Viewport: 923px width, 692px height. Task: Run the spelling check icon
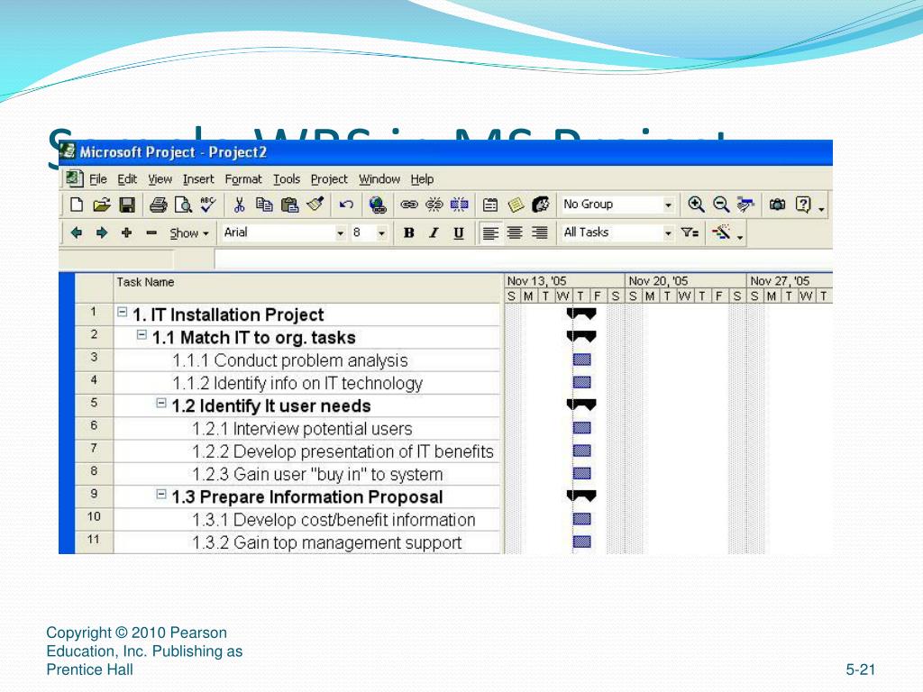pyautogui.click(x=208, y=205)
